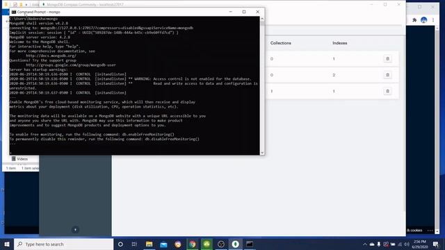Viewport: 445px width, 250px height.
Task: Switch to Google Chrome on the taskbar
Action: point(193,244)
